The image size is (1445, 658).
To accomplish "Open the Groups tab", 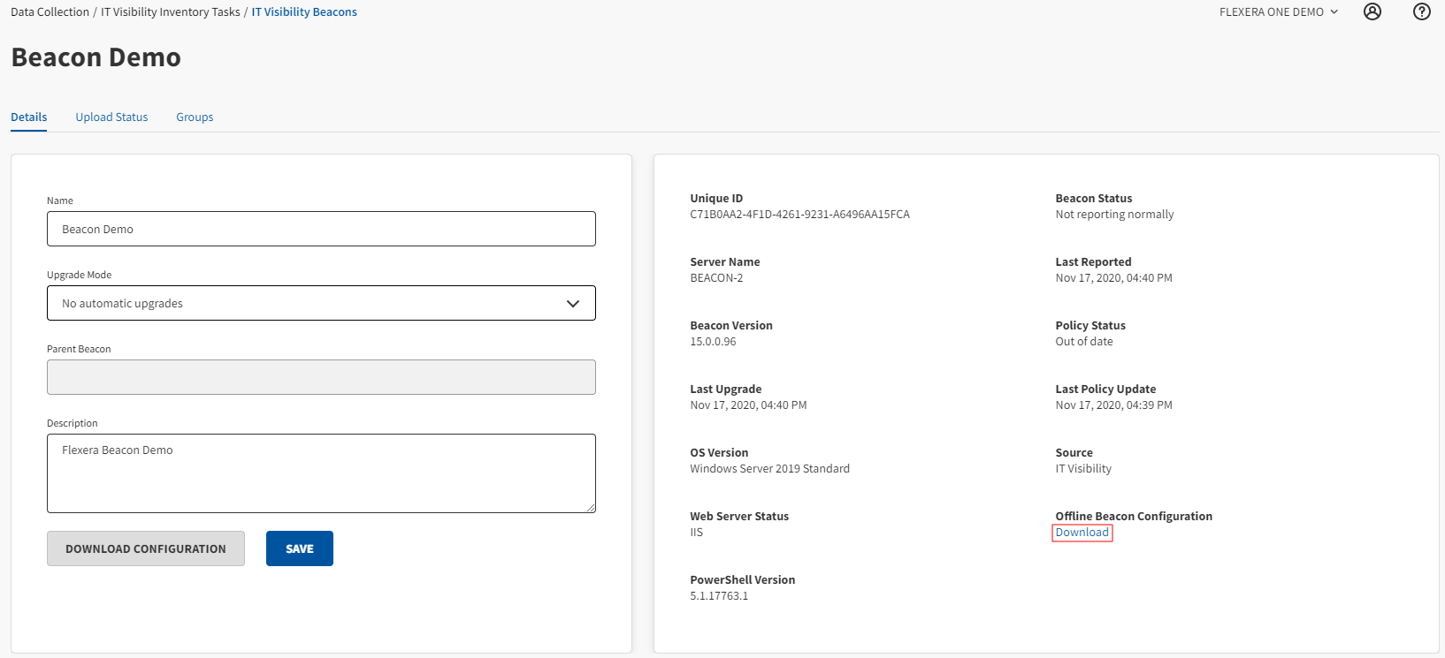I will pos(195,117).
